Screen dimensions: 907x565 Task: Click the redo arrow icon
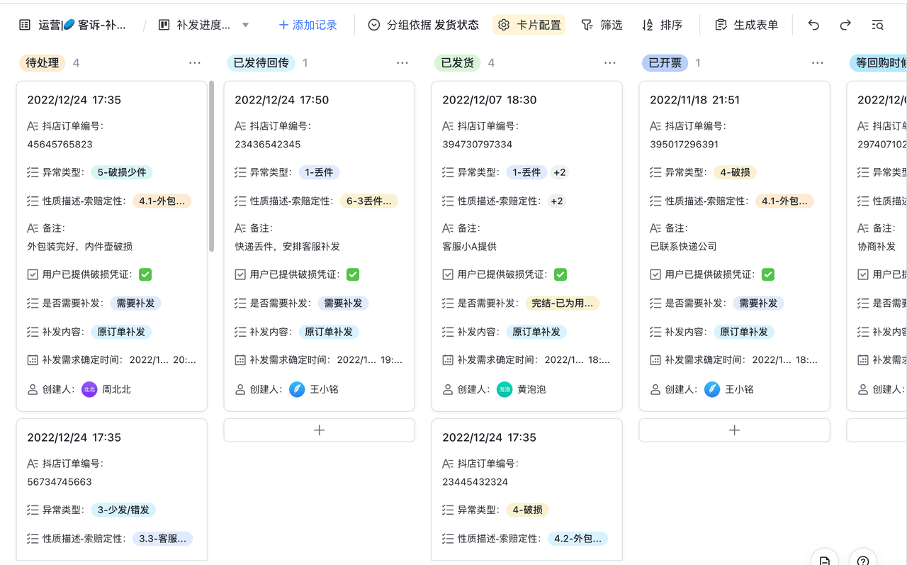[x=845, y=25]
